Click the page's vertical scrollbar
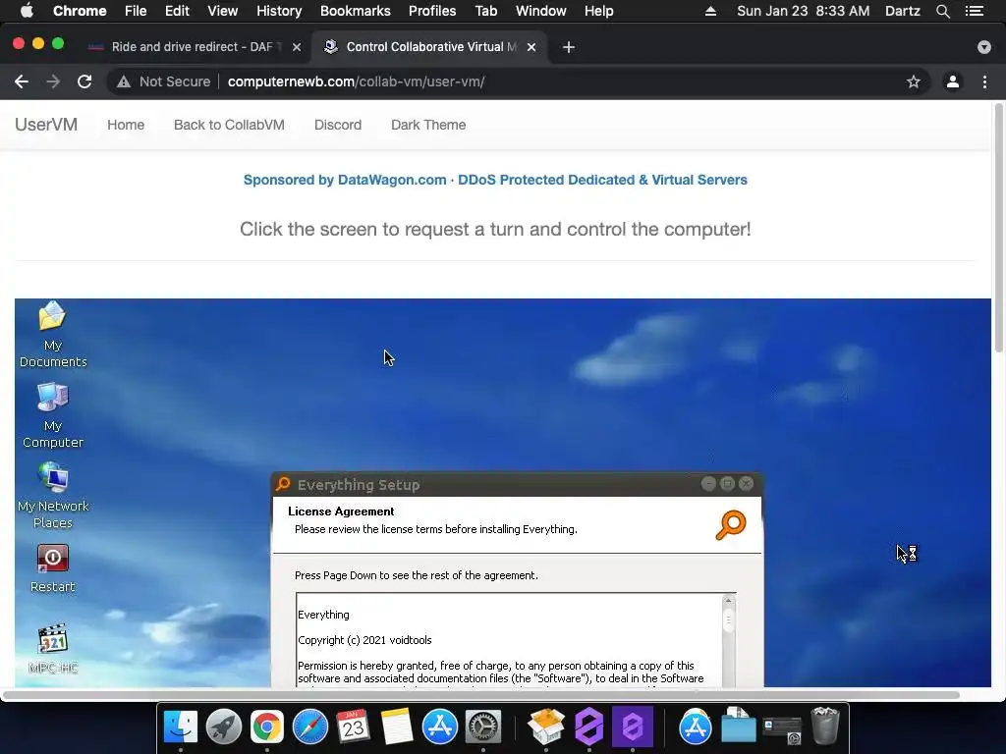 (x=999, y=228)
